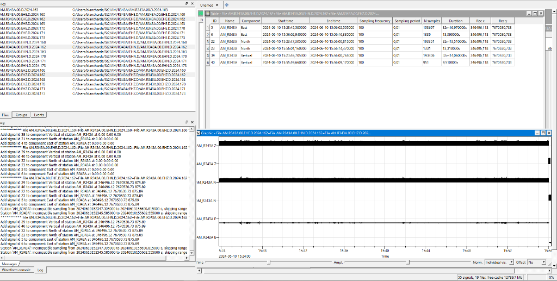The height and width of the screenshot is (281, 557).
Task: Click the Table window title bar icon
Action: pos(206,13)
